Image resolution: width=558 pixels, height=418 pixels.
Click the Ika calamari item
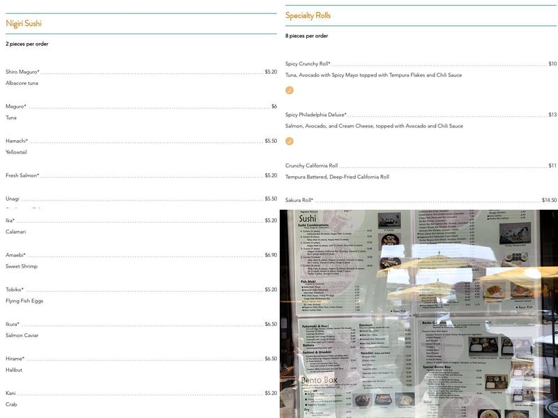10,221
